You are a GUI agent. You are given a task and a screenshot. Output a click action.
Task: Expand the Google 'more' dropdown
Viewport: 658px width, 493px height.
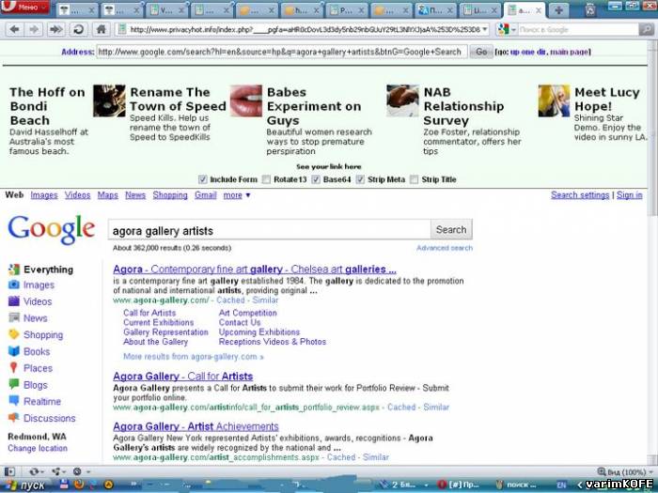click(x=237, y=195)
